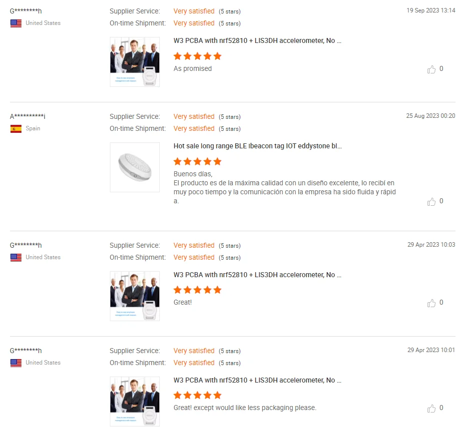The height and width of the screenshot is (430, 464).
Task: Click the Spanish review text starting "Buenos días"
Action: (284, 188)
